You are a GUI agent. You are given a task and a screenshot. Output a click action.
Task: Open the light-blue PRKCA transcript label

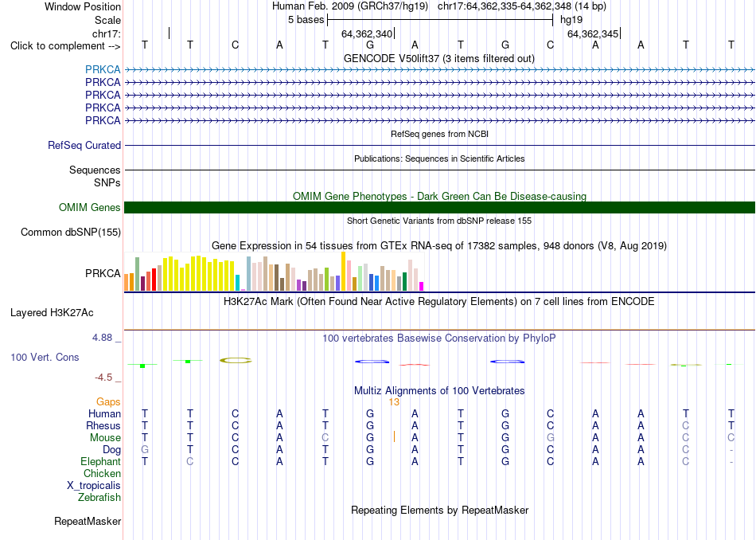coord(103,69)
